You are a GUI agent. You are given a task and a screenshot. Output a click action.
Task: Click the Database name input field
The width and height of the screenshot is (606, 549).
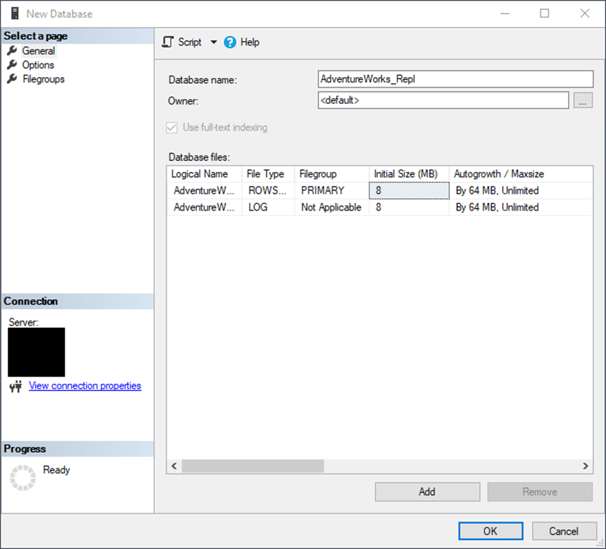point(456,79)
